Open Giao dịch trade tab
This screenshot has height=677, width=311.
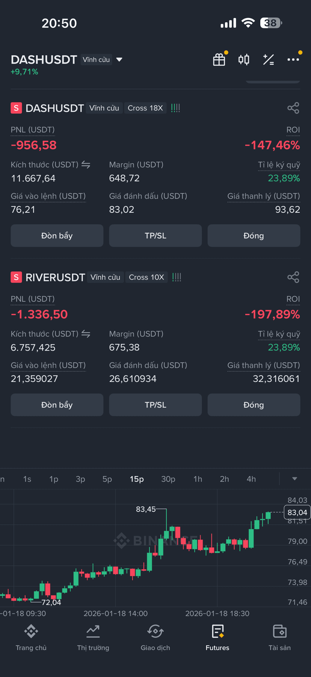155,638
